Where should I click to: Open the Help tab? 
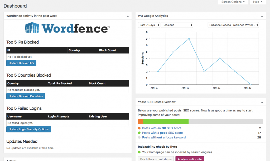(x=258, y=2)
